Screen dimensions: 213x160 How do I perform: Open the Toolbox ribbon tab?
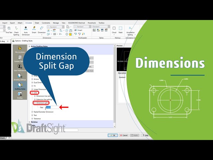pos(102,23)
